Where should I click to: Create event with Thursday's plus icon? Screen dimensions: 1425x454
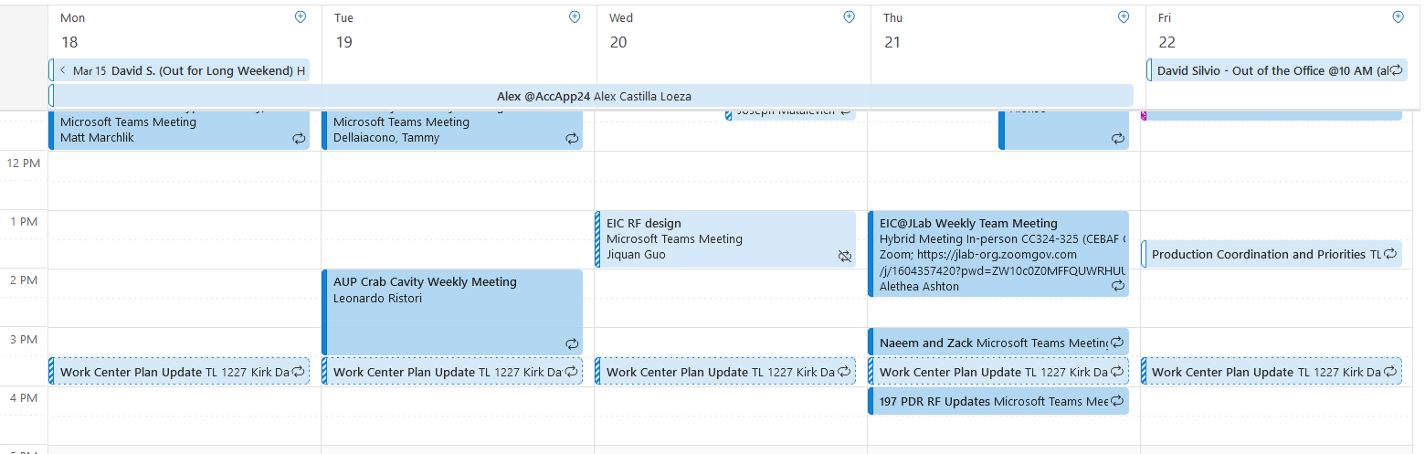click(x=1124, y=17)
